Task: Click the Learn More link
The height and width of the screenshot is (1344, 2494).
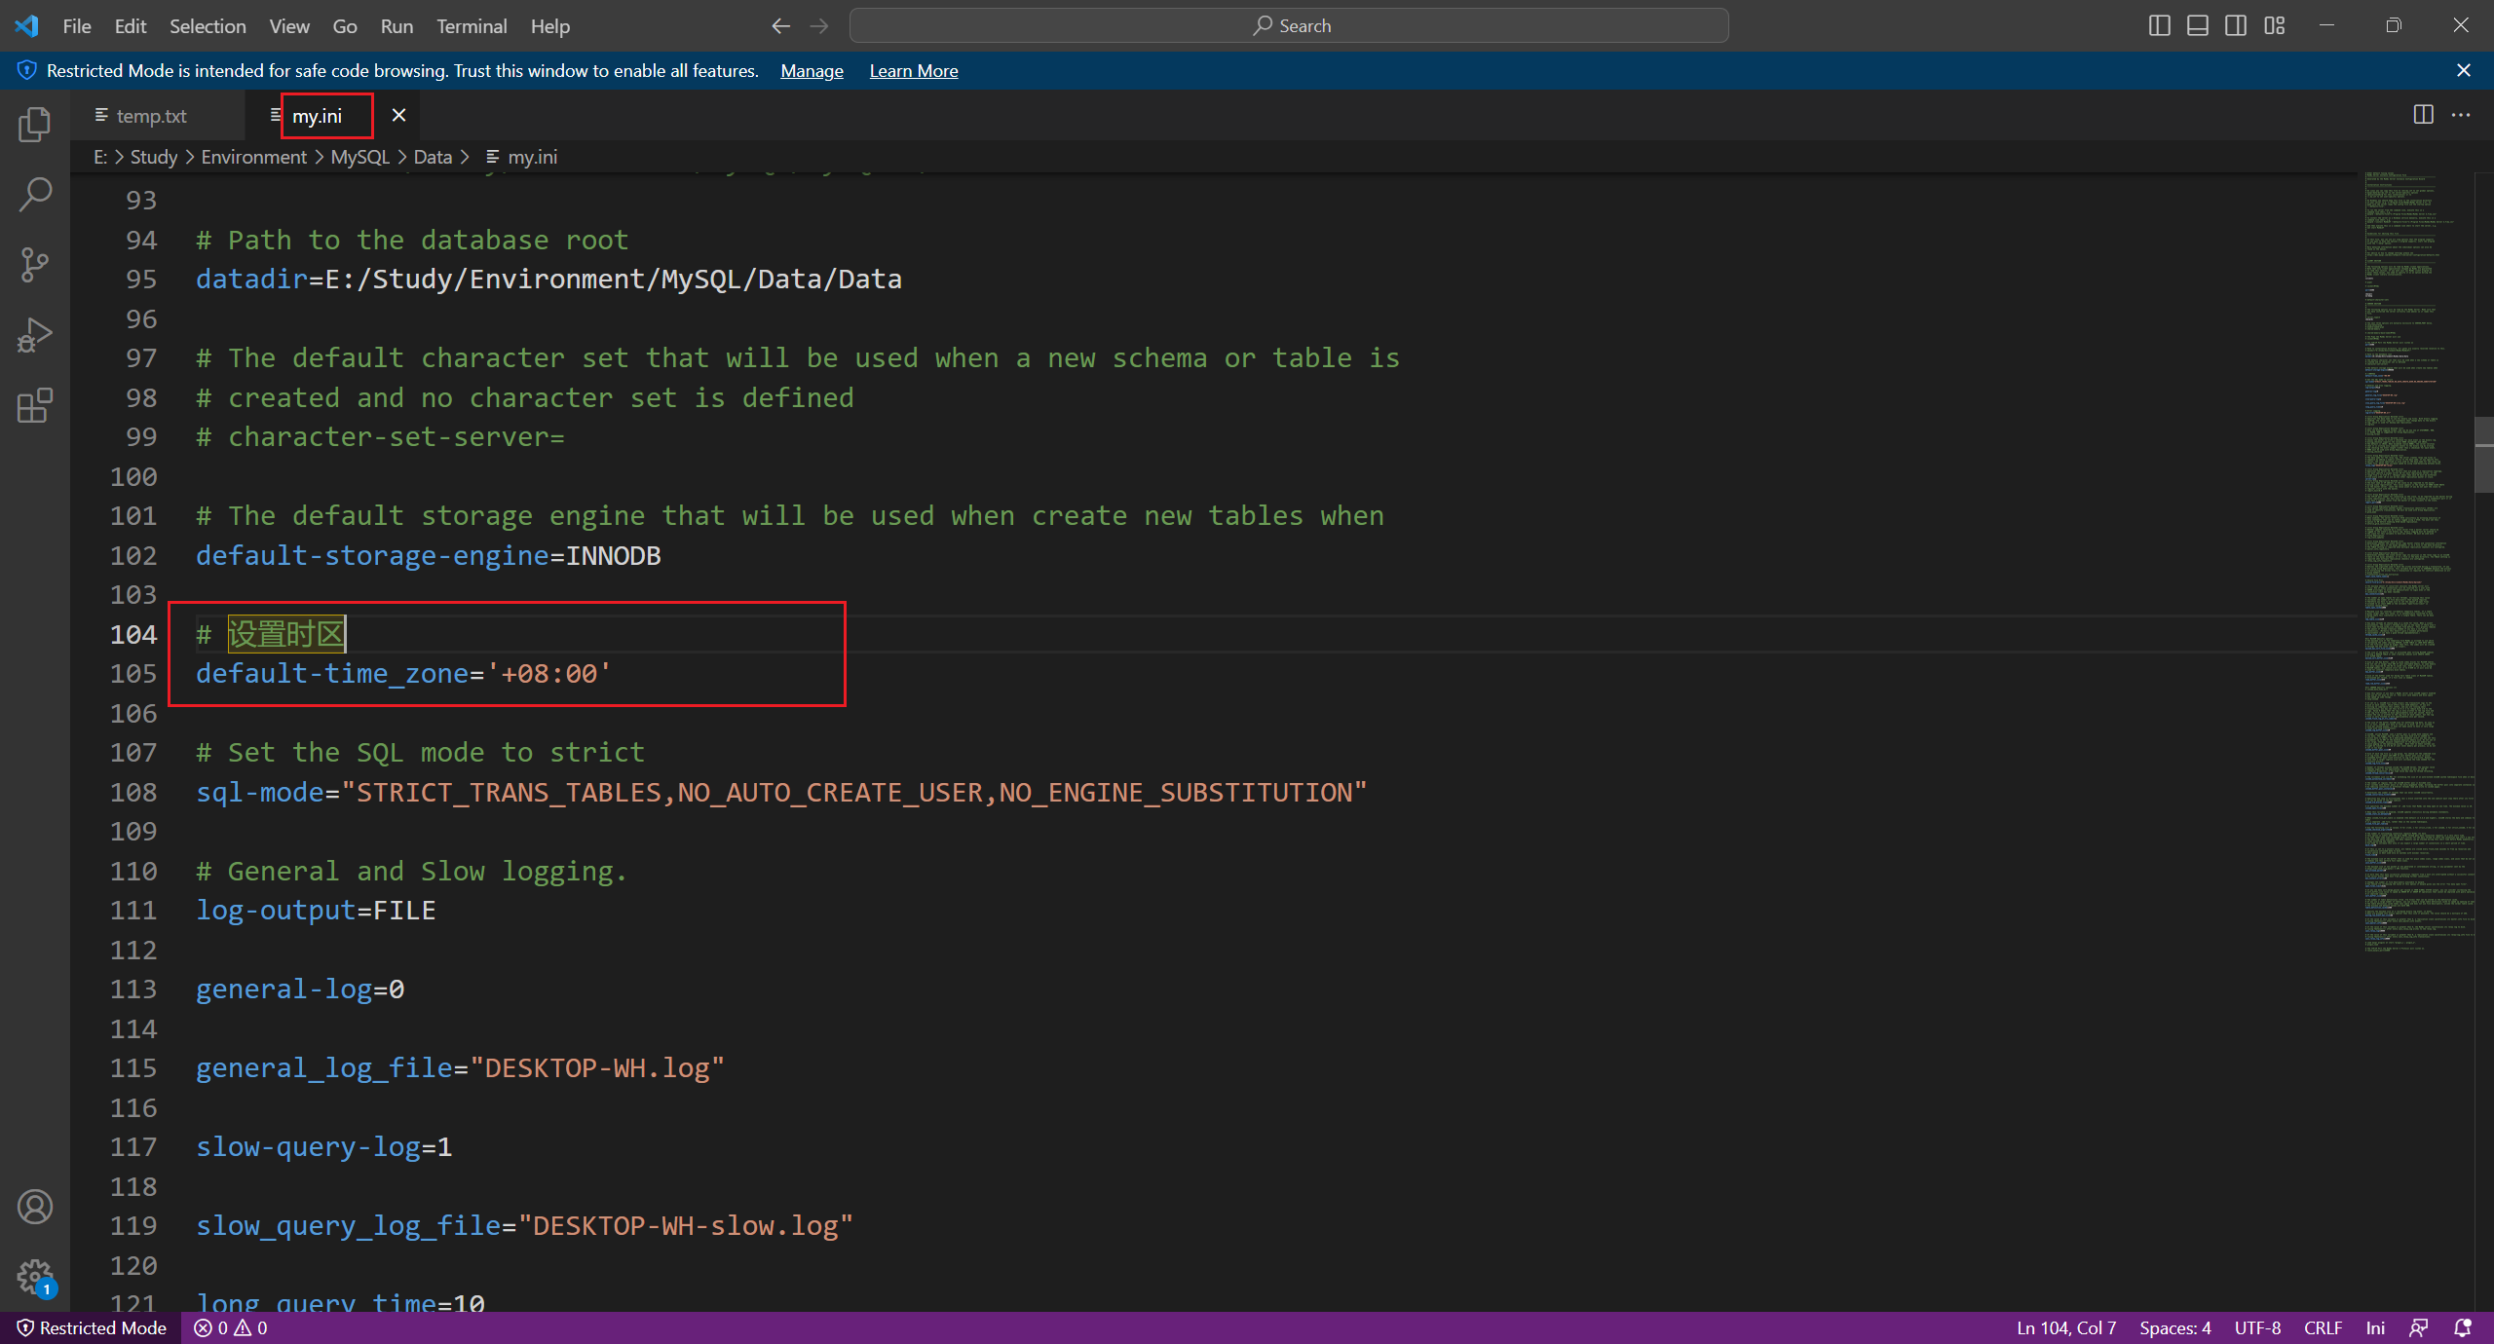Action: (x=914, y=70)
